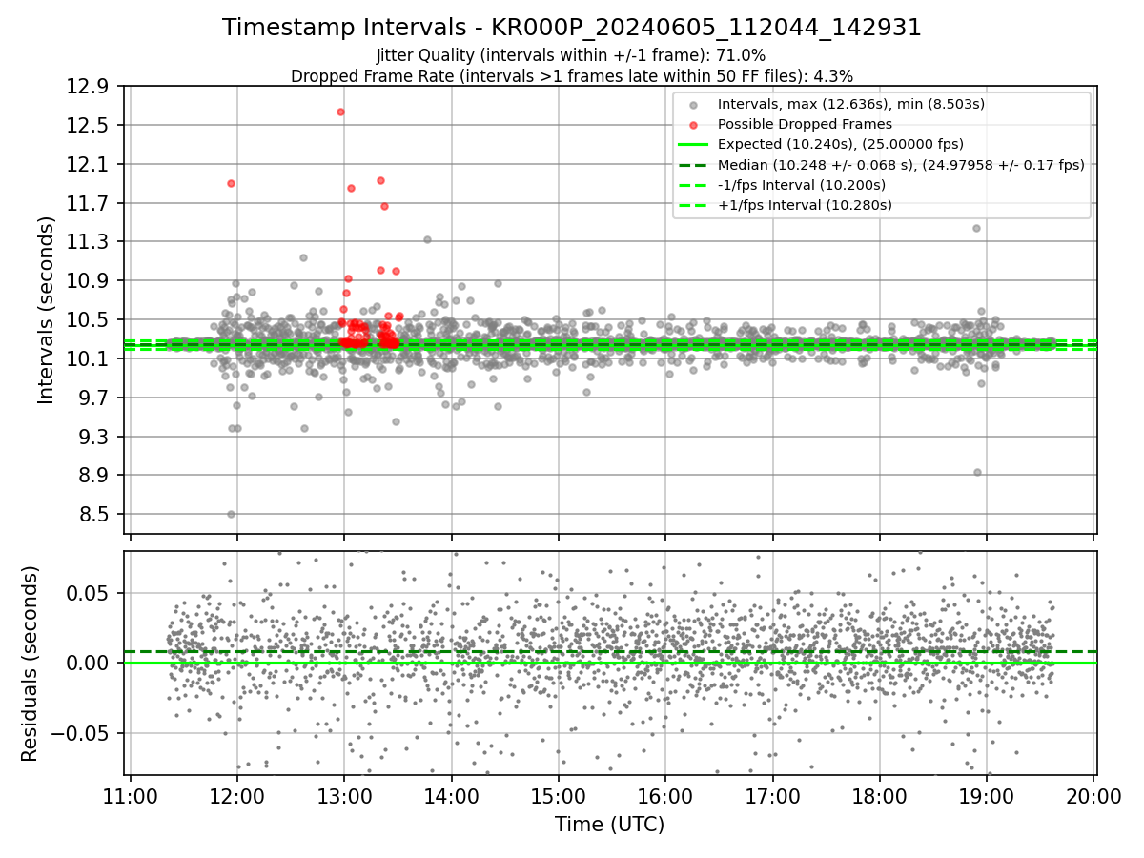Click the solid green Expected line sample in legend

693,145
